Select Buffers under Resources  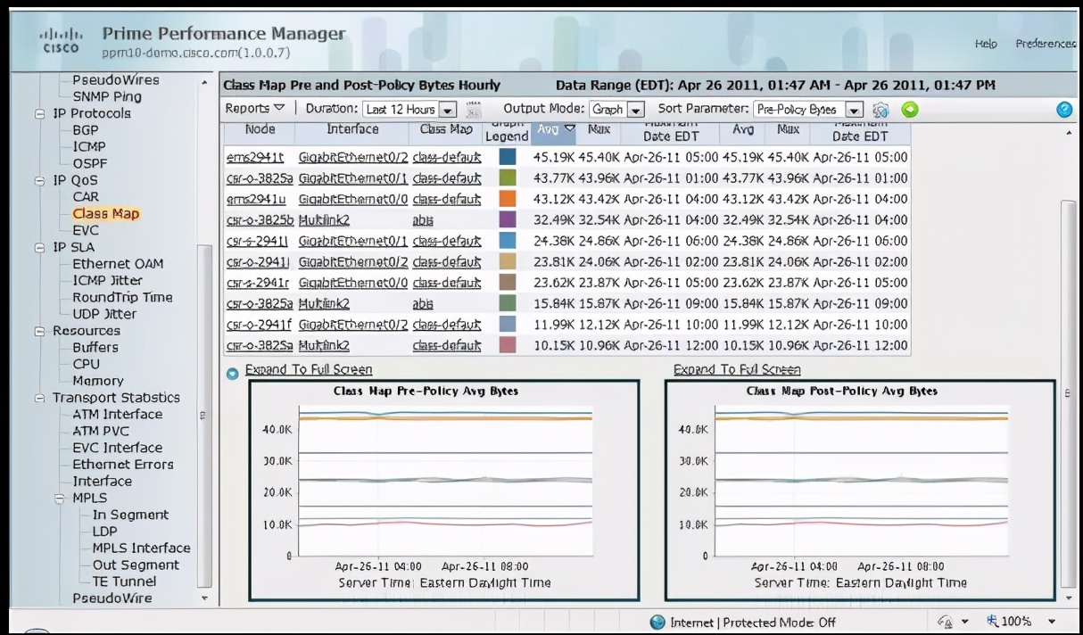point(95,348)
